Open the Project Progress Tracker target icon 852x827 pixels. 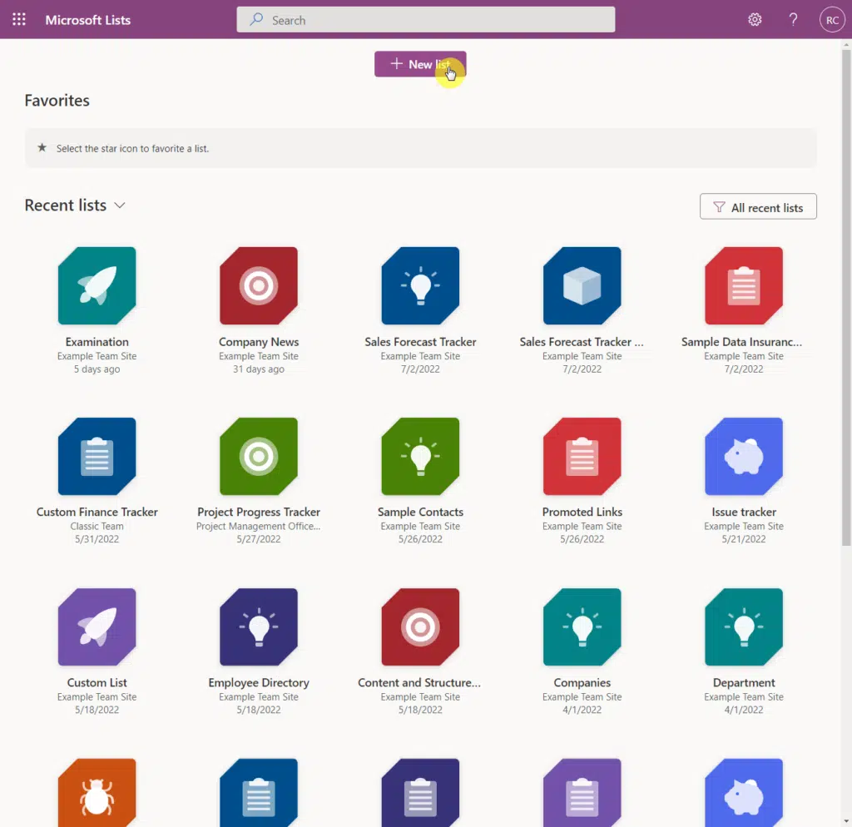tap(259, 457)
